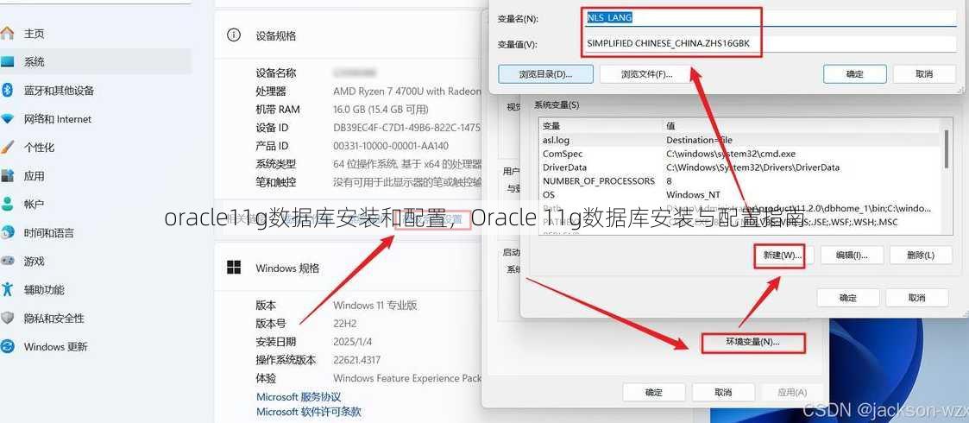Screen dimensions: 969x423
Task: Open 辅助功能 settings page
Action: tap(44, 289)
